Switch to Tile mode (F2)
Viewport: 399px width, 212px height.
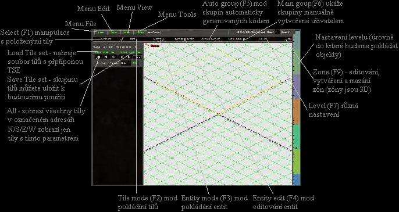tap(133, 39)
